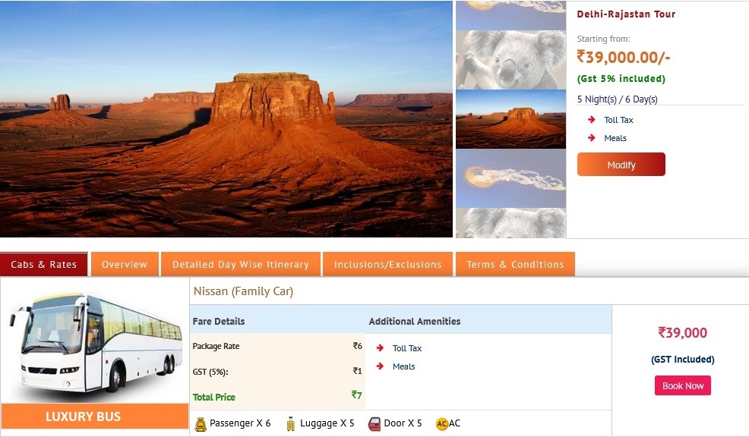Open Detailed Day Wise Itinerary tab
The image size is (749, 437).
click(x=241, y=264)
